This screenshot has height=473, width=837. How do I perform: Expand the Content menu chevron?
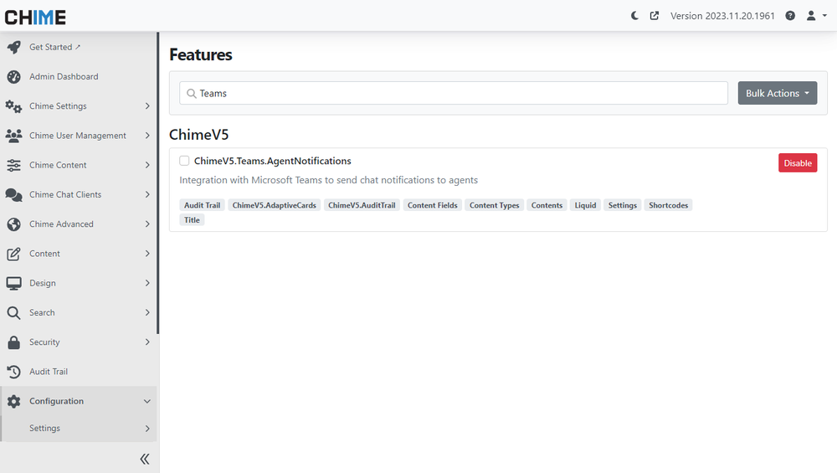pos(147,254)
